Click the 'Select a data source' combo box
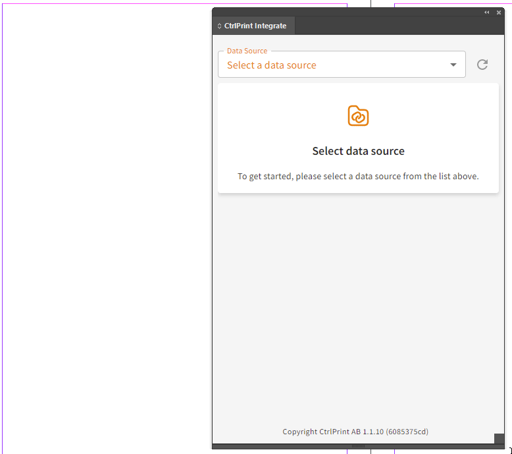Viewport: 512px width, 454px height. click(329, 65)
